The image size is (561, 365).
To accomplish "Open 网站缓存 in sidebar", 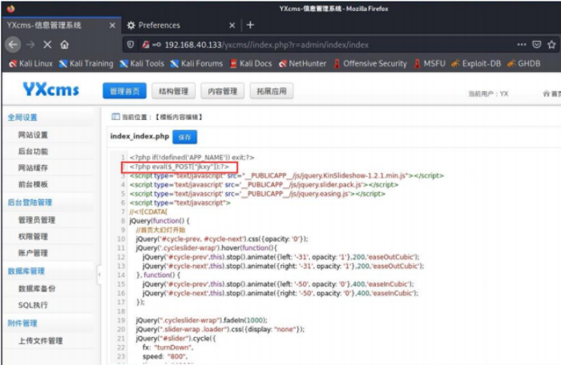I will point(33,167).
